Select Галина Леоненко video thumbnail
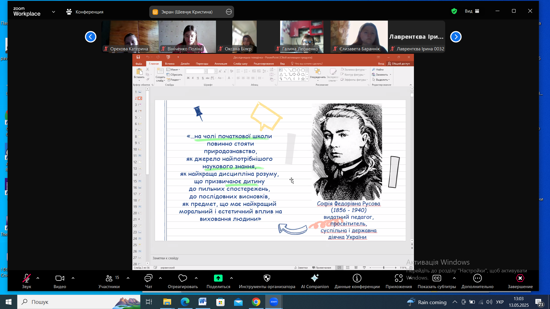 [302, 37]
